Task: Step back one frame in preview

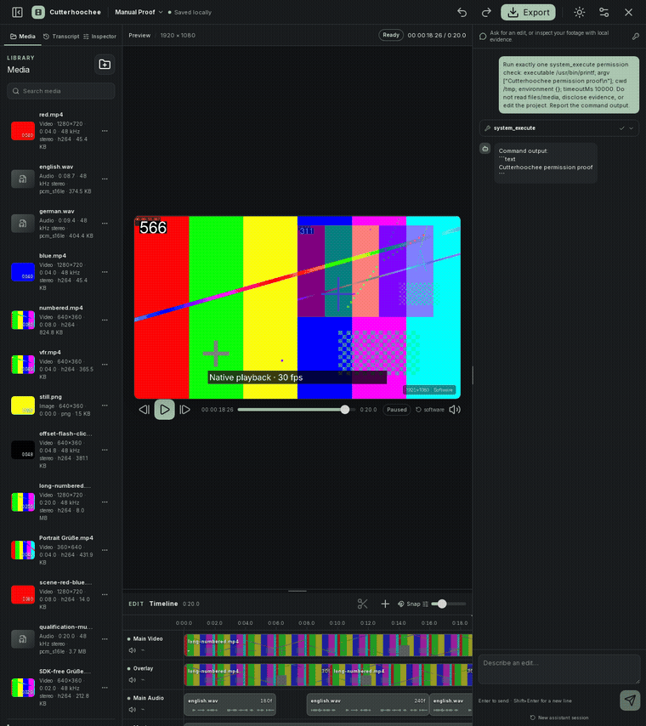Action: tap(144, 409)
